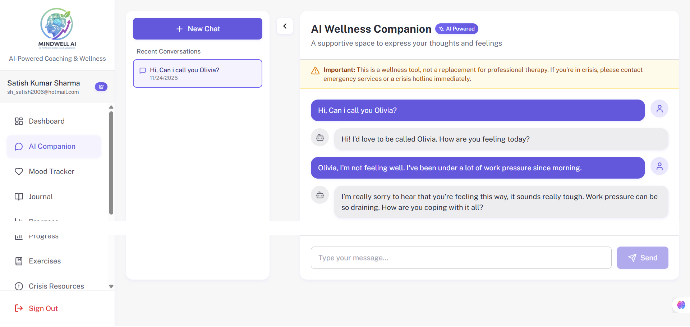The image size is (690, 327).
Task: Navigate to Crisis Resources in the sidebar
Action: click(56, 286)
